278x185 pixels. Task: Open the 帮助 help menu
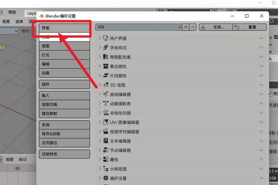[12, 13]
